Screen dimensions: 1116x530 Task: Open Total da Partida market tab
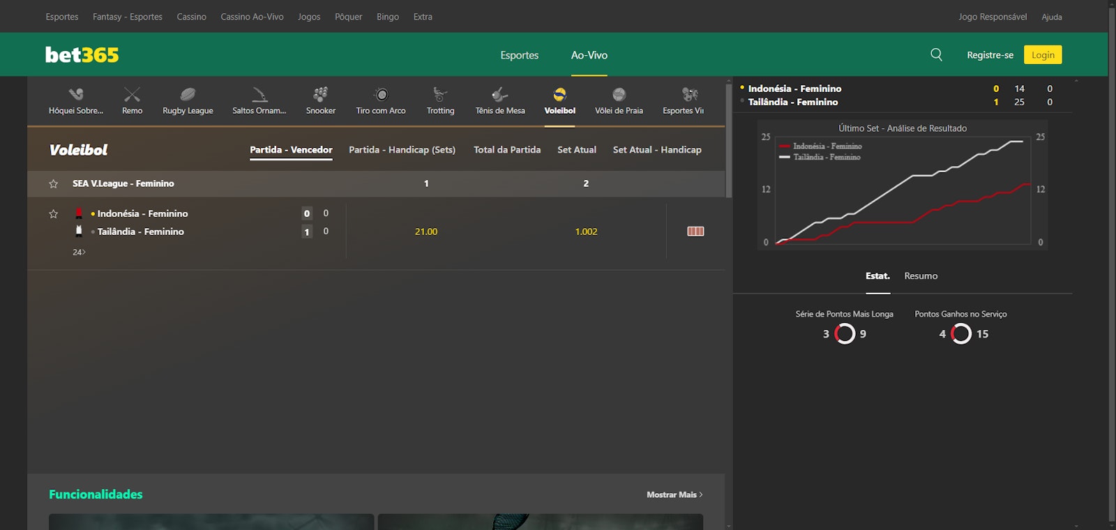coord(507,150)
